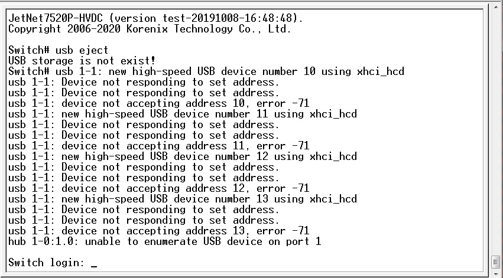
Task: Click the scrollbar down arrow
Action: coord(496,271)
